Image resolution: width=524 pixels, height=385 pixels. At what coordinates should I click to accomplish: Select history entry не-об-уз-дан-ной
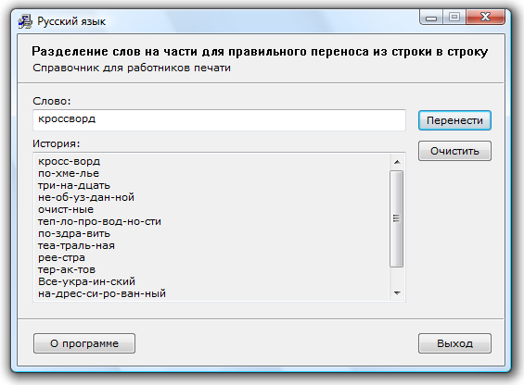click(x=86, y=197)
